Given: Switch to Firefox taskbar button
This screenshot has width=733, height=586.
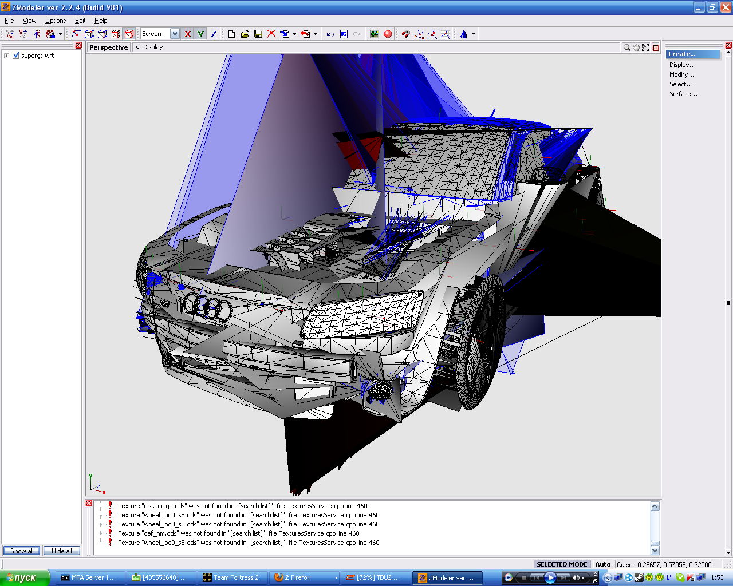Looking at the screenshot, I should pyautogui.click(x=305, y=577).
